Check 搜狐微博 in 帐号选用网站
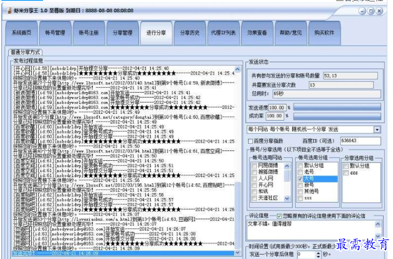 point(254,173)
